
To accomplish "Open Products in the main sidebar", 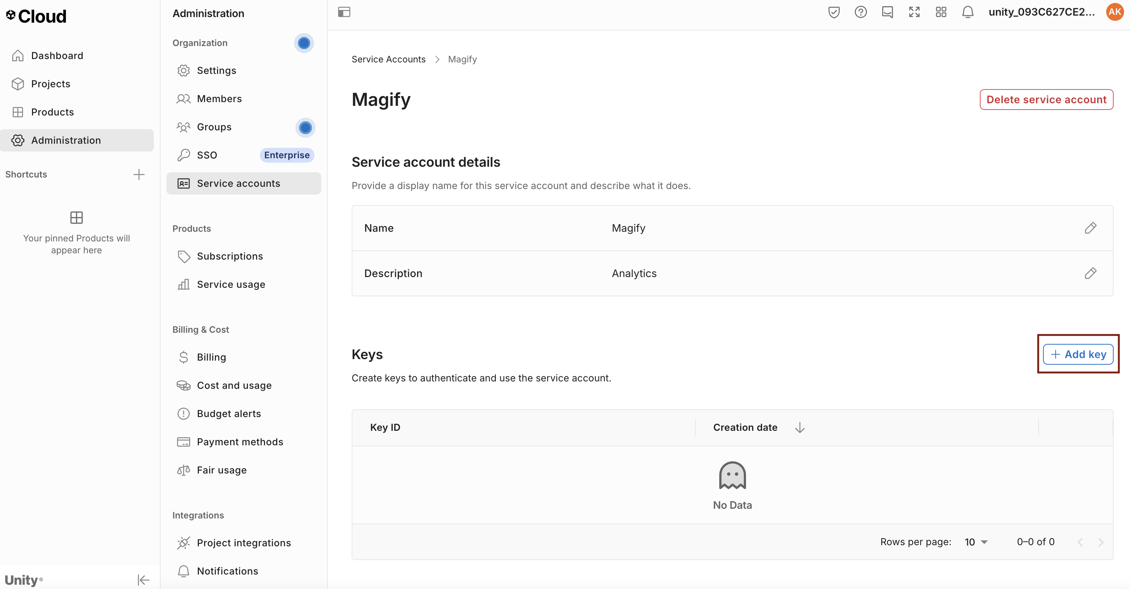I will click(77, 112).
